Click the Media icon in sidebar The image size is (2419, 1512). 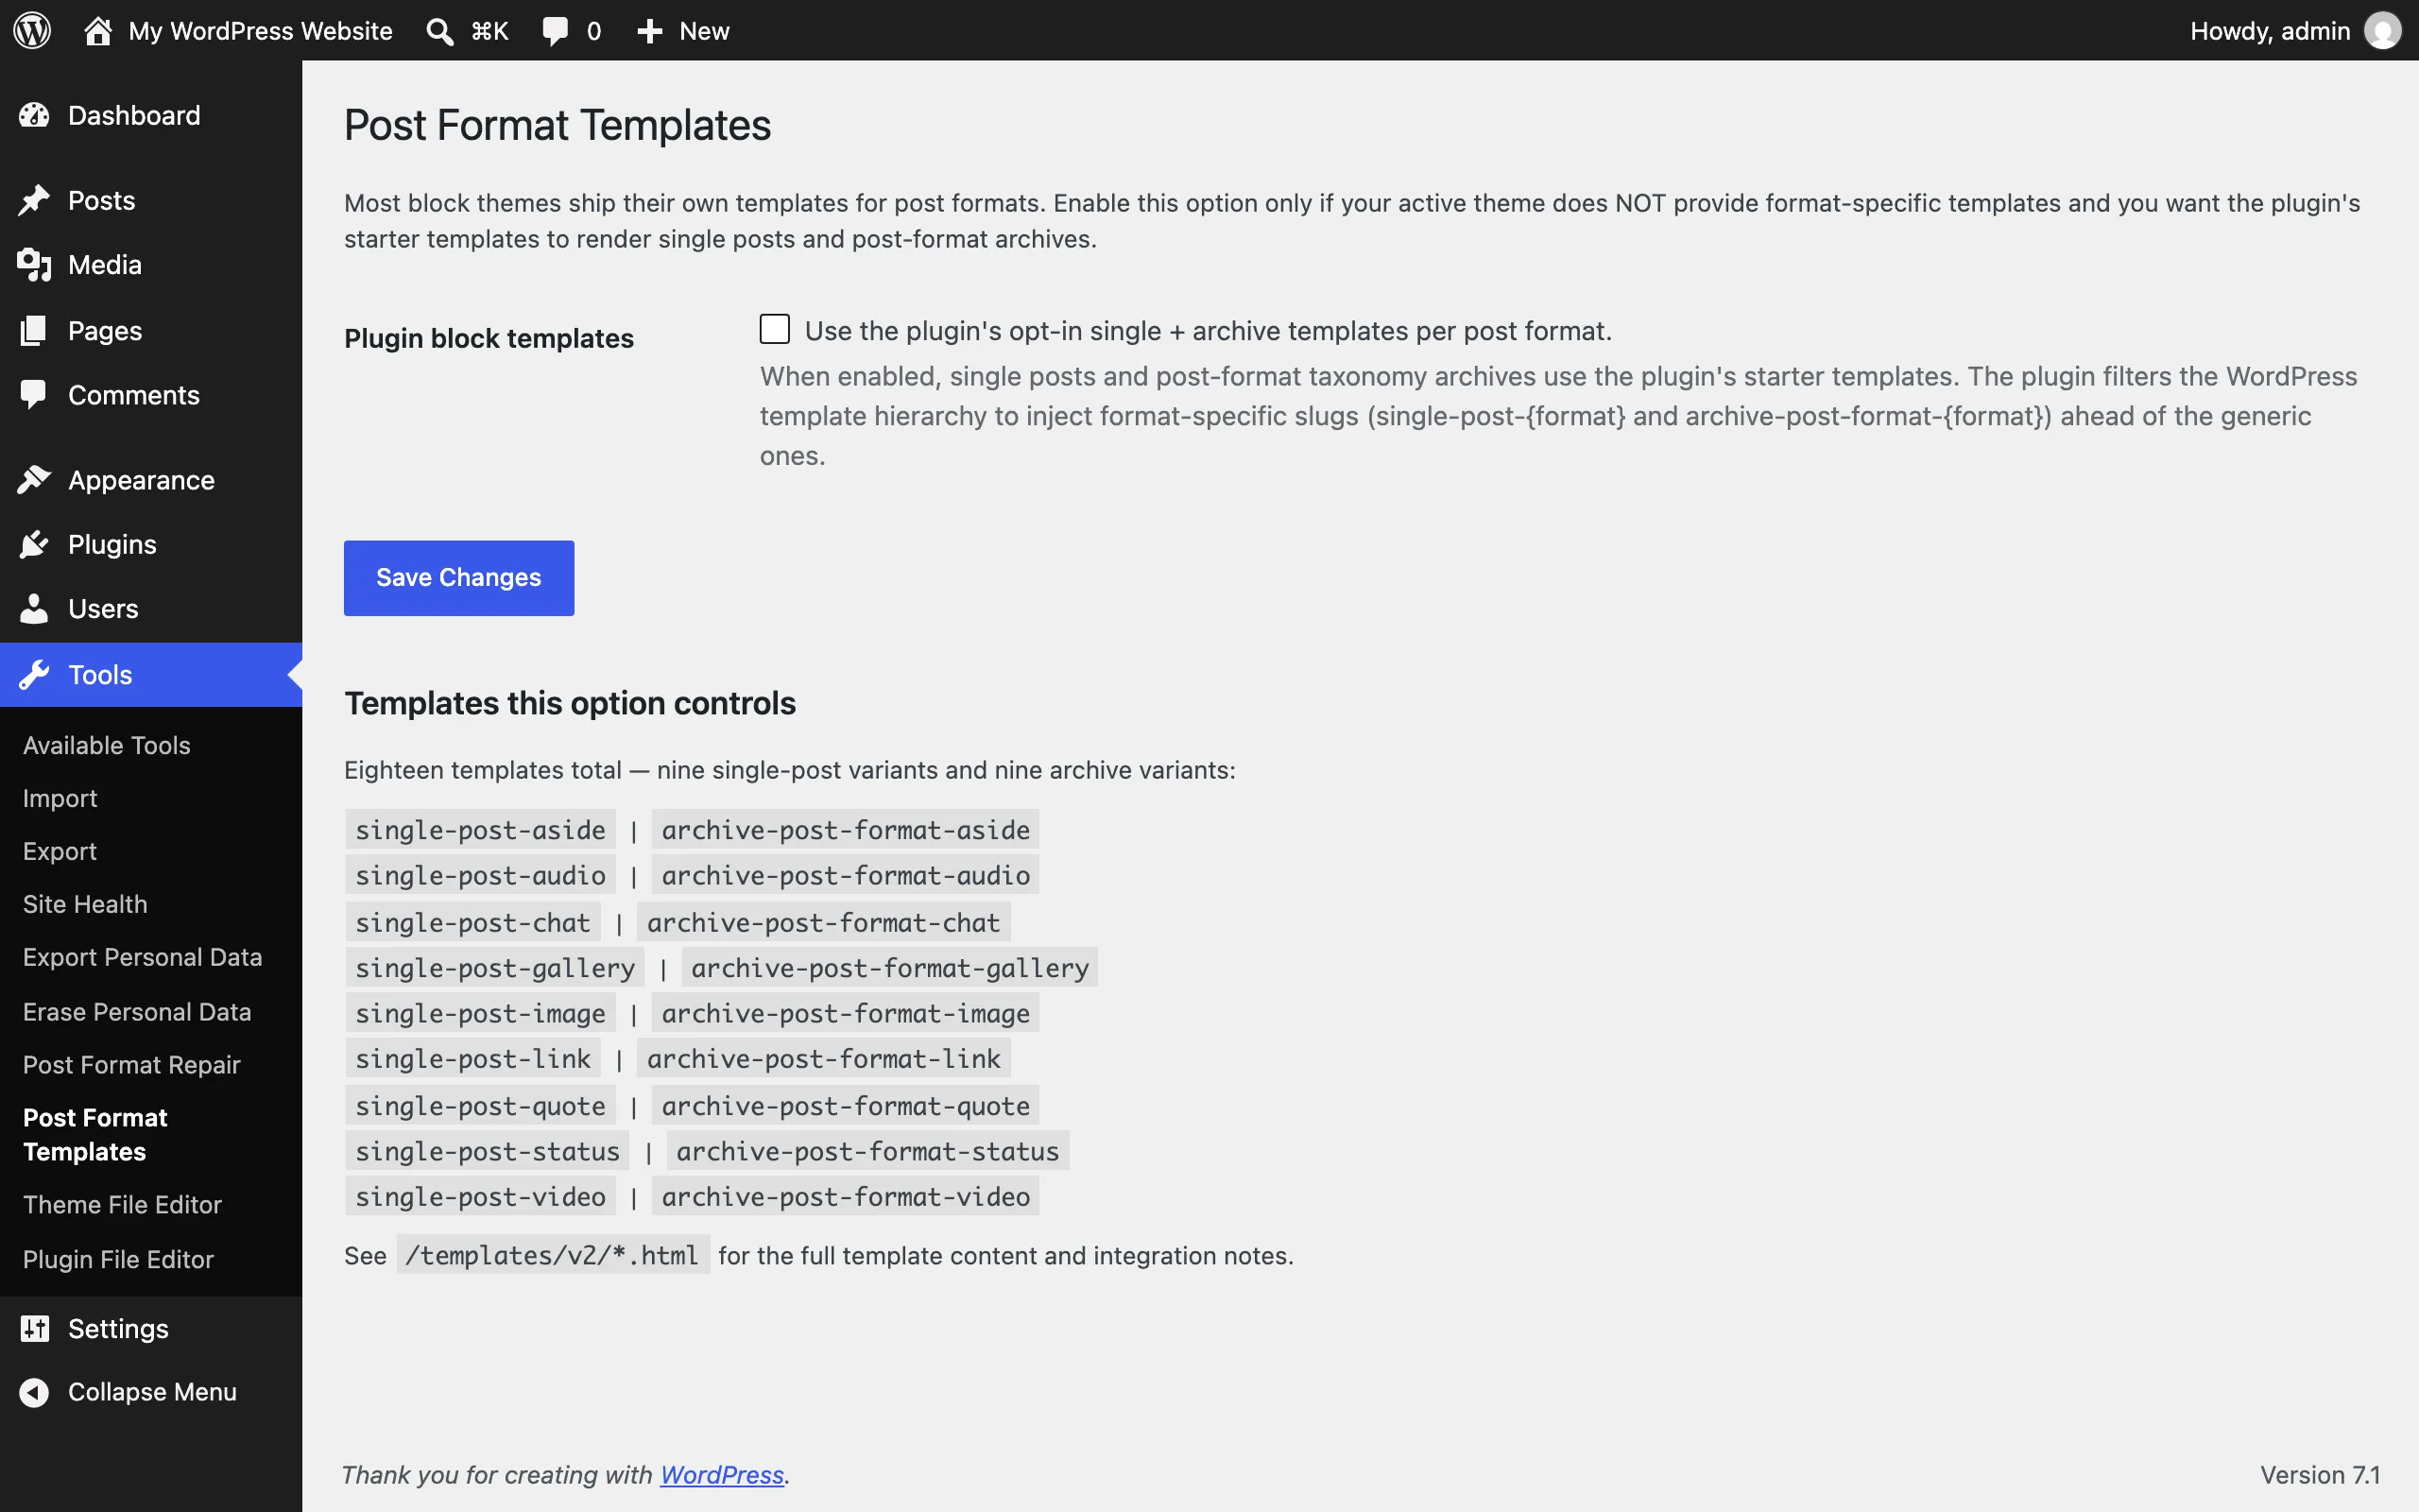click(x=34, y=265)
